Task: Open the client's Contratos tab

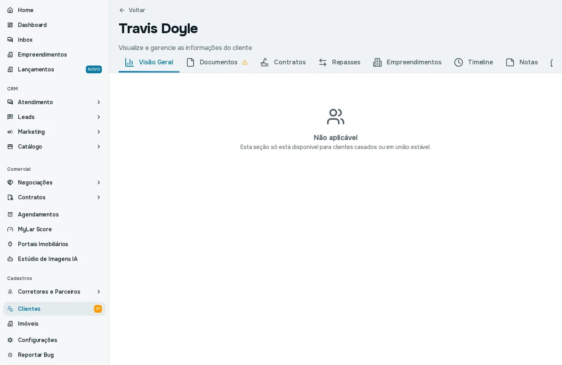Action: 283,62
